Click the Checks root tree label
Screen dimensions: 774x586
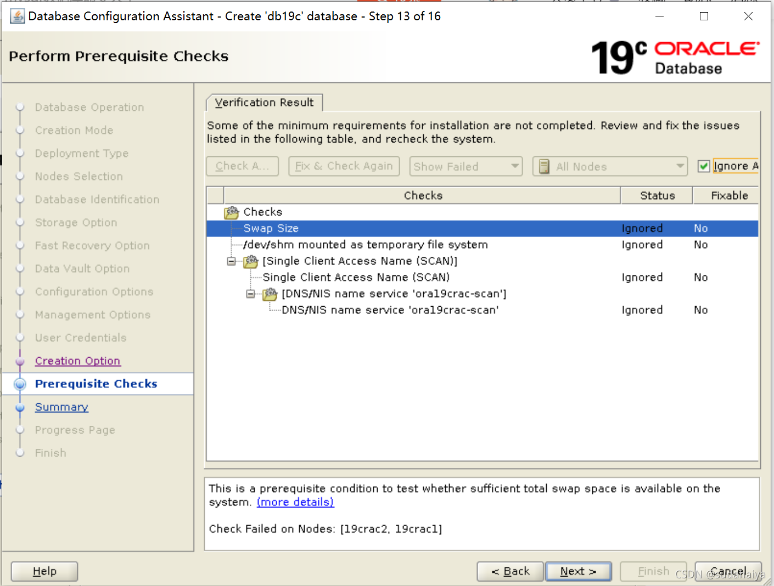point(262,212)
